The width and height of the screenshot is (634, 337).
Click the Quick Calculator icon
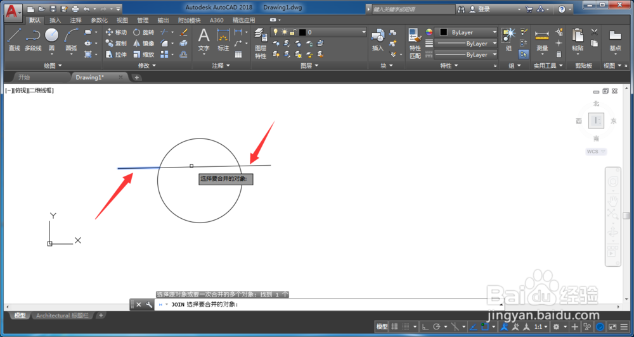click(x=559, y=54)
